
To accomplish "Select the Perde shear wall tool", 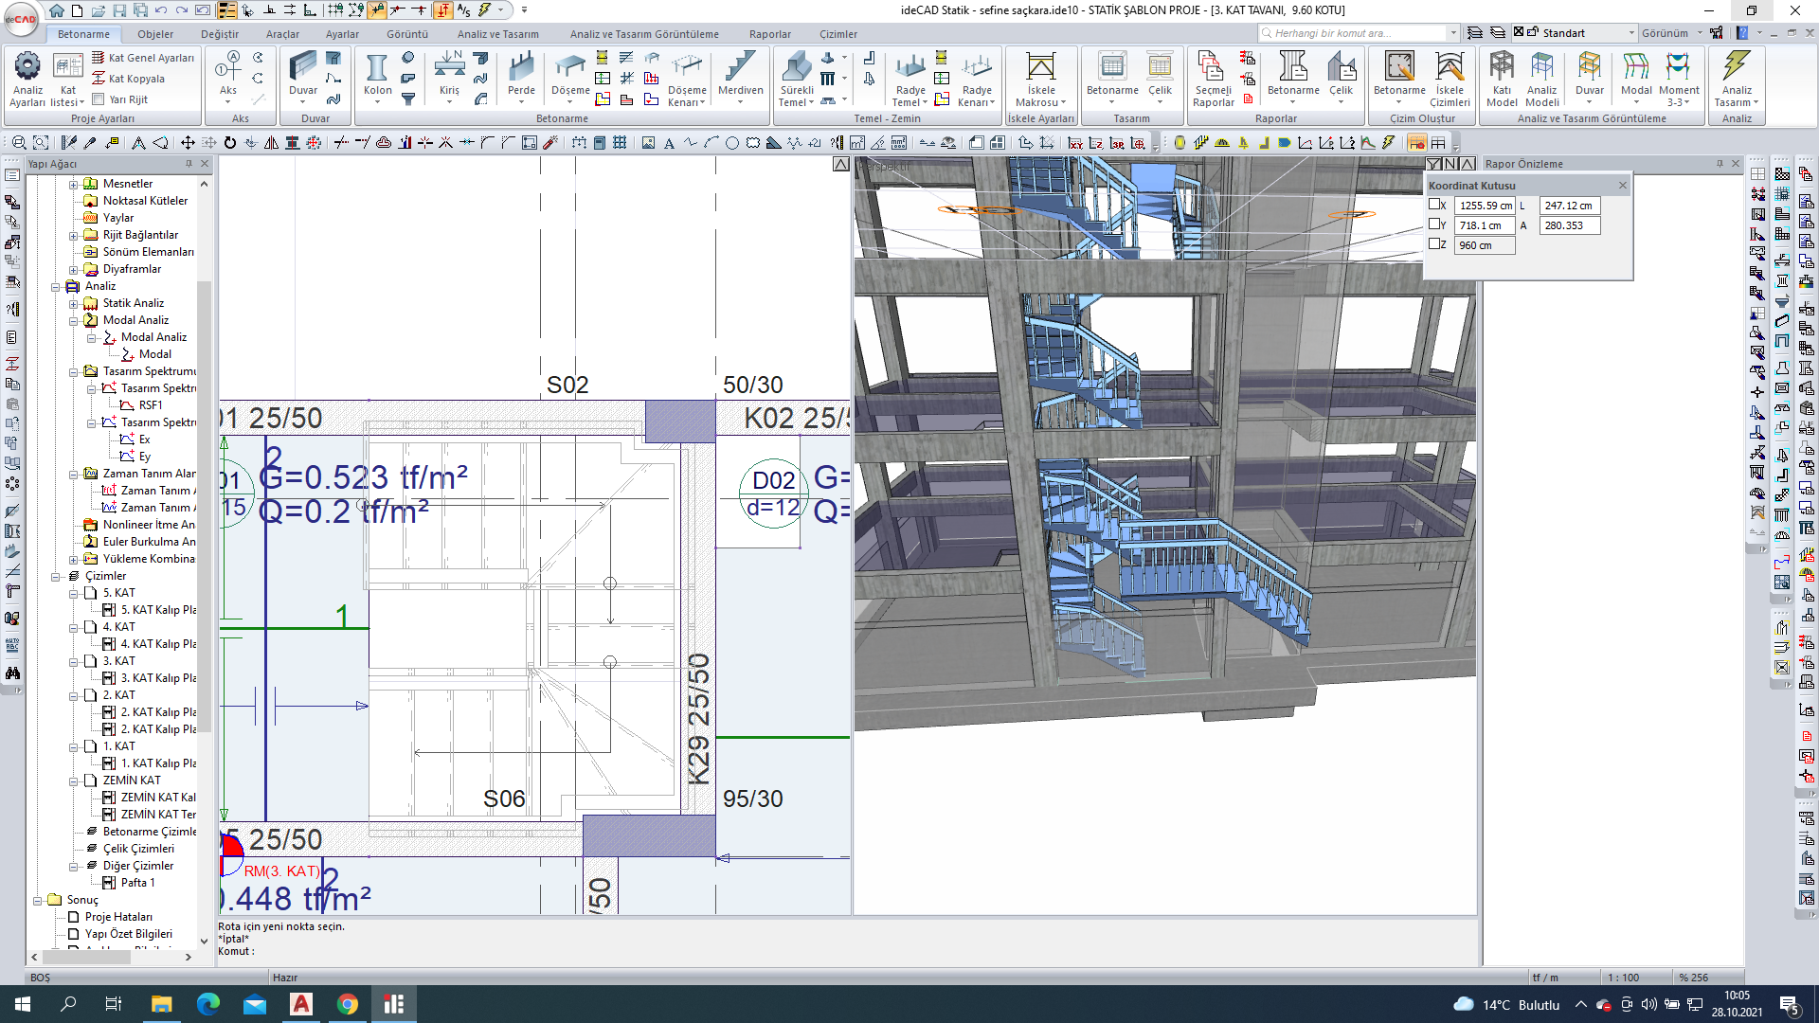I will click(x=521, y=79).
